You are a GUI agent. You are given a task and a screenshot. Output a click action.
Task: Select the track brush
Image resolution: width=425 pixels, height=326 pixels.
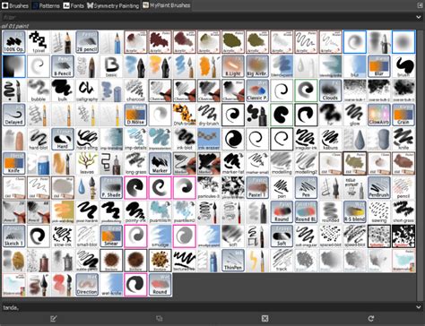[282, 261]
